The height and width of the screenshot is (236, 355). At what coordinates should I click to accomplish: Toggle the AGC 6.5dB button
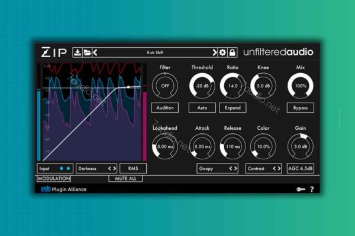click(300, 169)
